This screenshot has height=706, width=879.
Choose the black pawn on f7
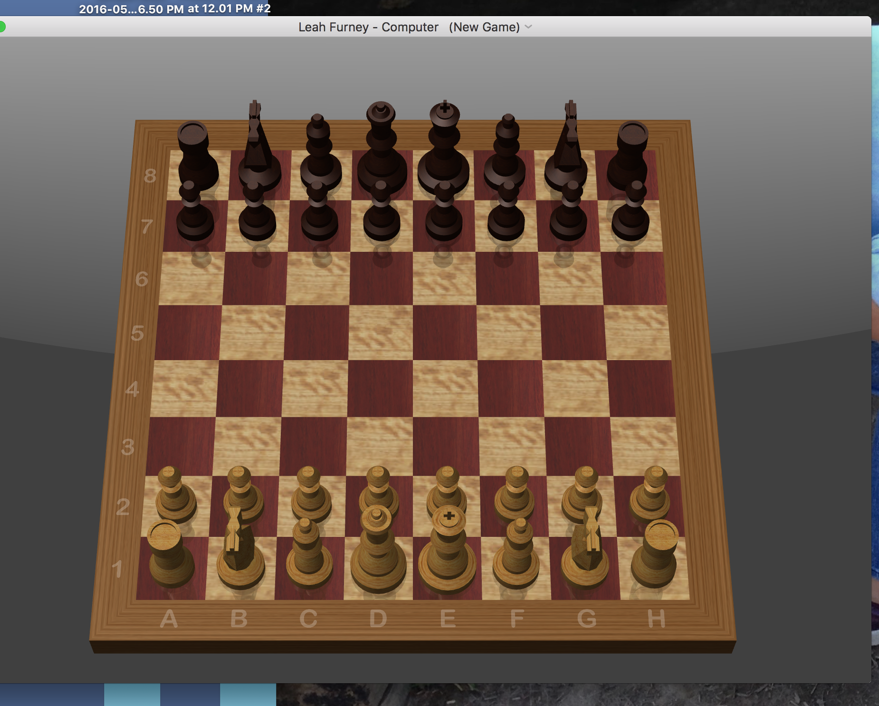506,211
